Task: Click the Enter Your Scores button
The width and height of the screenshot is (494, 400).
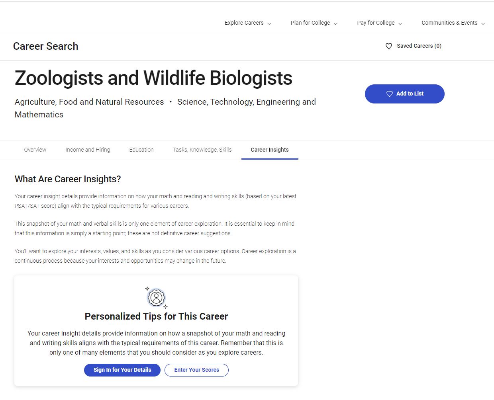Action: pyautogui.click(x=196, y=370)
